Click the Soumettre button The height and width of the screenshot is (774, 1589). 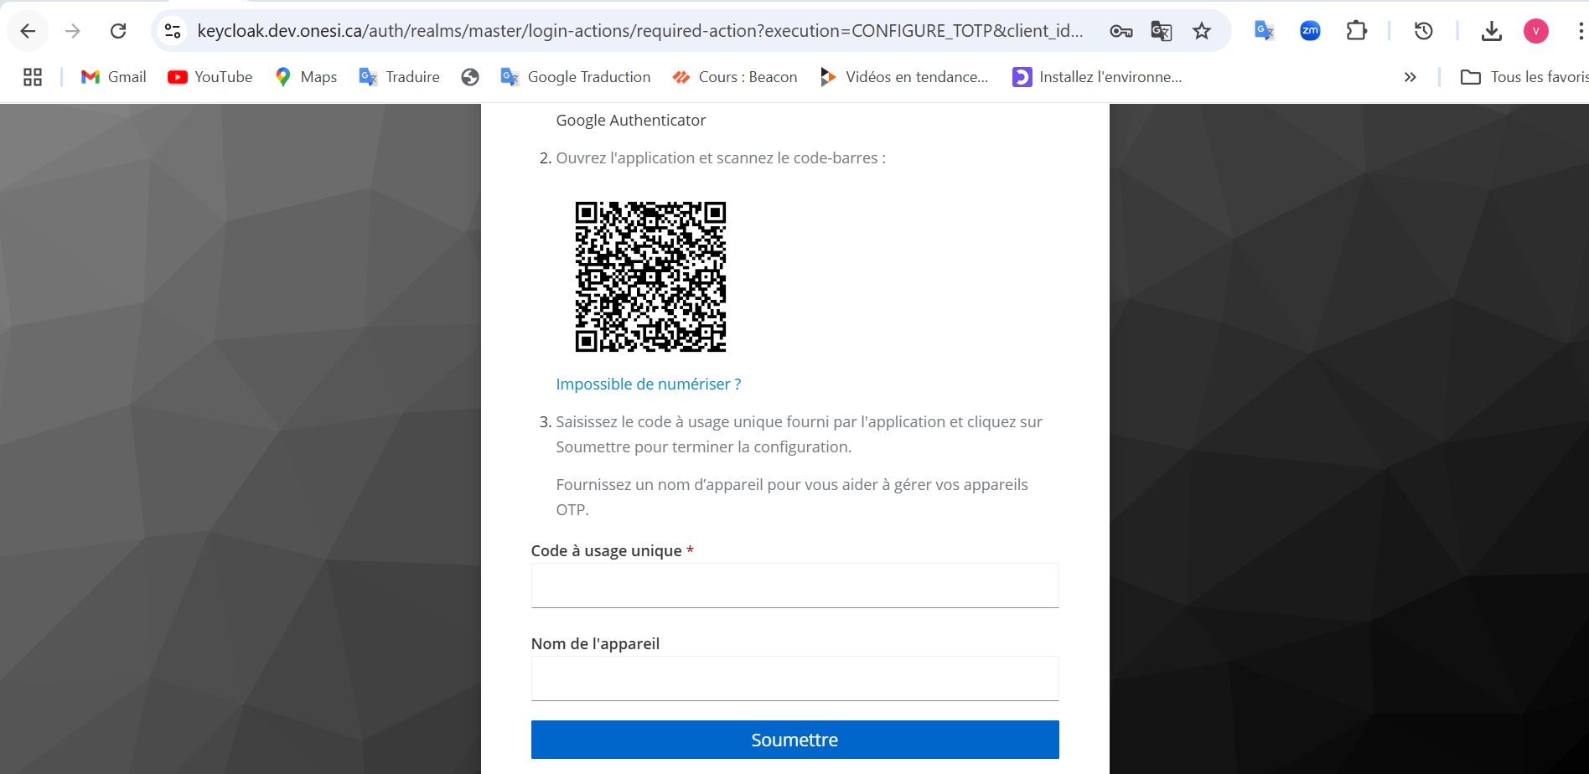[x=794, y=740]
